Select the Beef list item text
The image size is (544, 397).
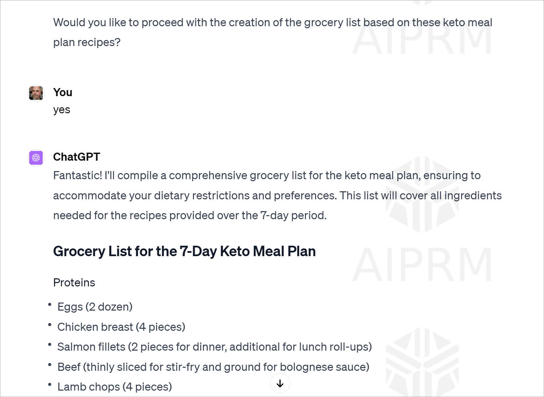click(x=213, y=367)
